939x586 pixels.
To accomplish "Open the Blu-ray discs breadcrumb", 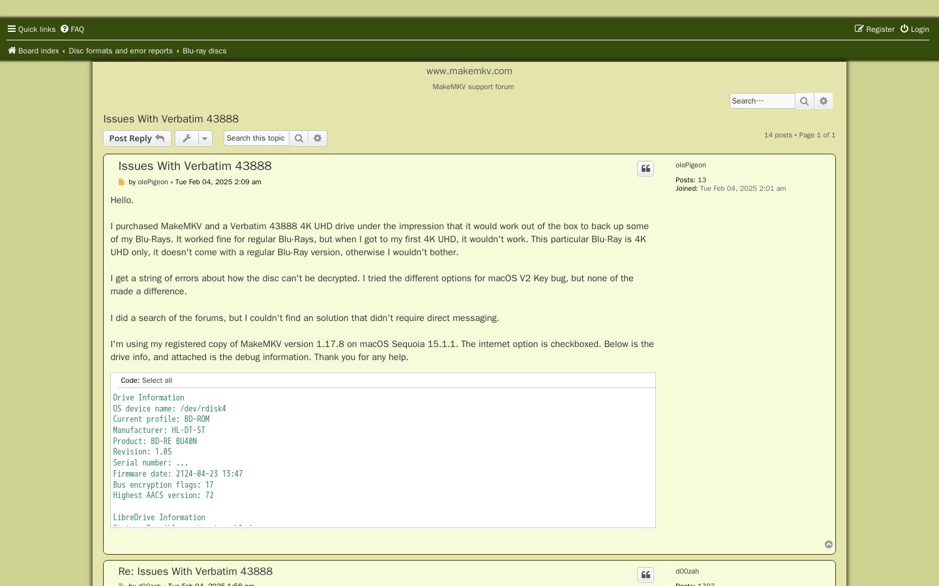I will click(205, 51).
